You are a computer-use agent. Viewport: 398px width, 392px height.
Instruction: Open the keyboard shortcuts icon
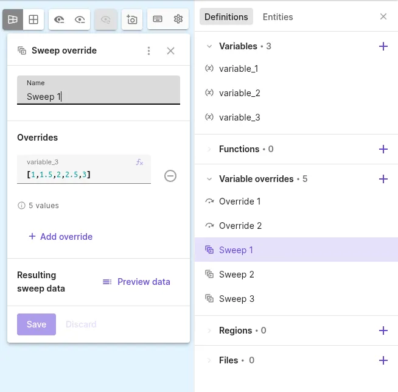[x=158, y=19]
